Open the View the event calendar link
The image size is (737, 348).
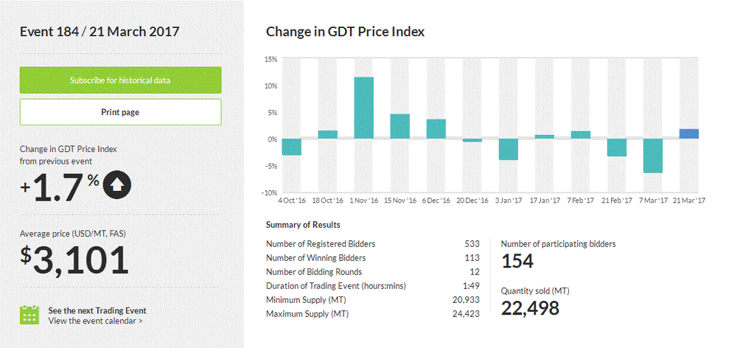(x=95, y=321)
